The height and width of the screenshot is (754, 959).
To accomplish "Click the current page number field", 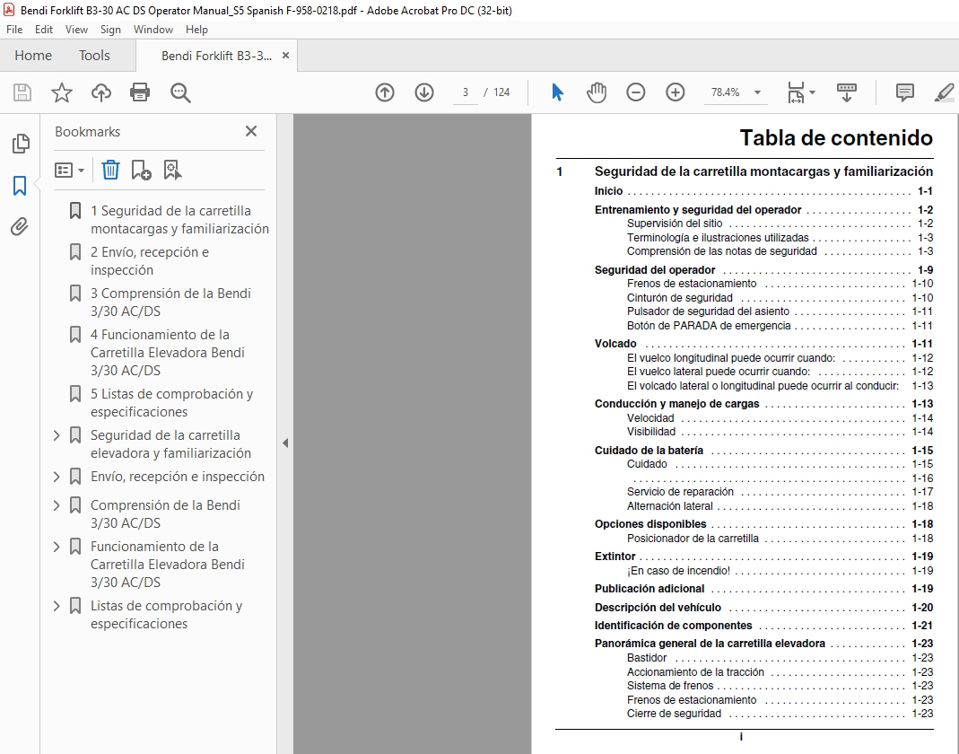I will (x=466, y=92).
